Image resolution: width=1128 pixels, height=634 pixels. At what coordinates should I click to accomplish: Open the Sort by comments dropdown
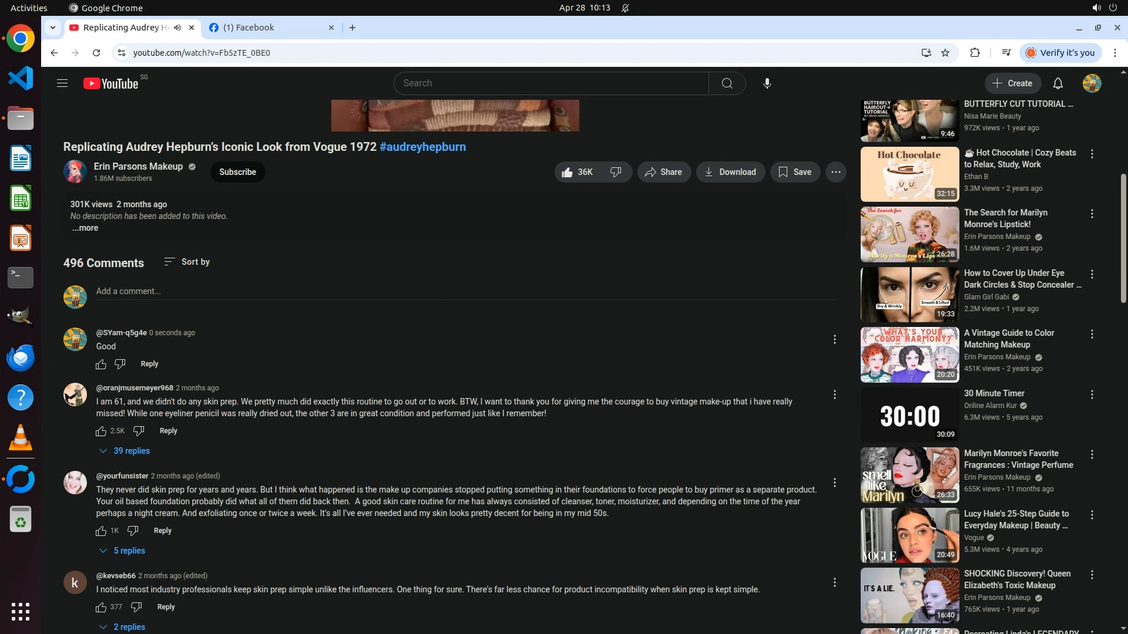pyautogui.click(x=187, y=262)
